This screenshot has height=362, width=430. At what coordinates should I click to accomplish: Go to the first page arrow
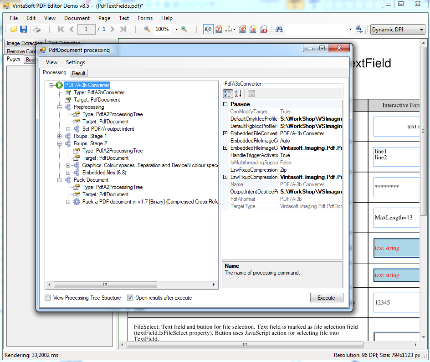(61, 29)
